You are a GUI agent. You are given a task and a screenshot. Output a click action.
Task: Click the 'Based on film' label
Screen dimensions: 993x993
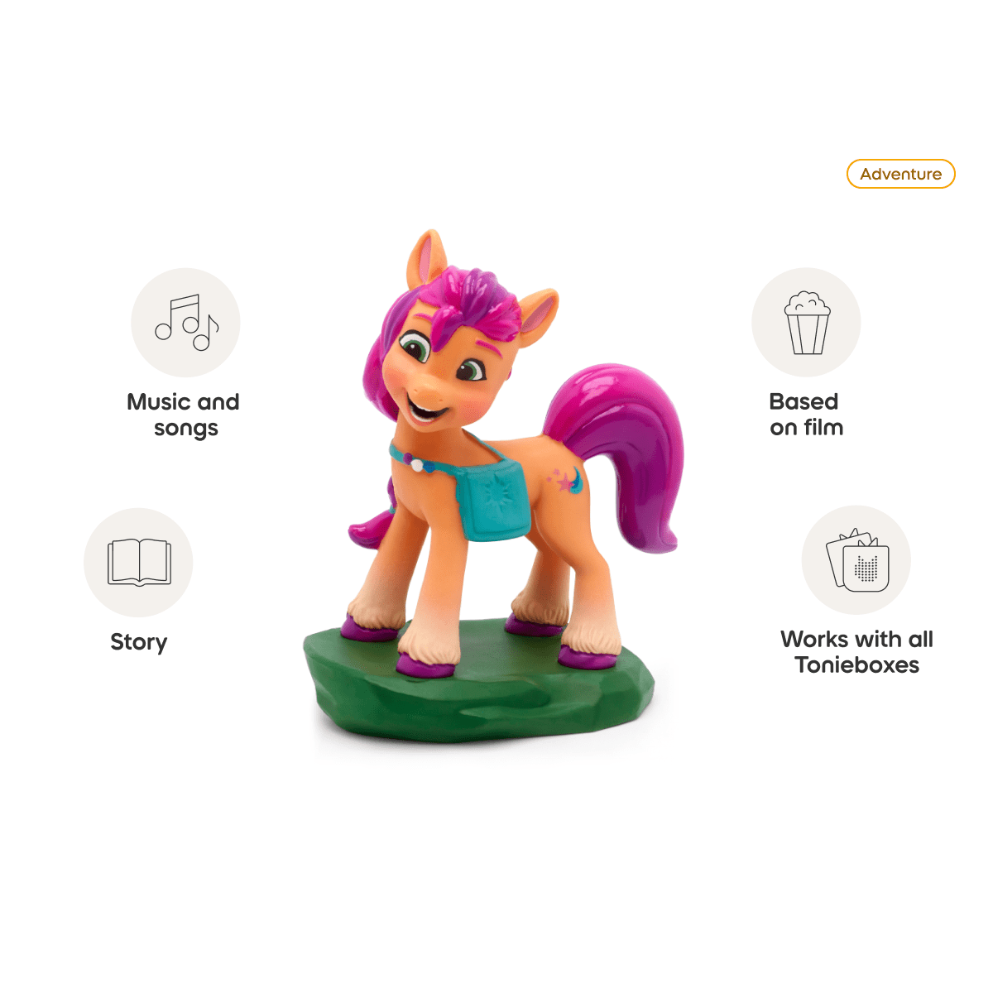[x=807, y=415]
